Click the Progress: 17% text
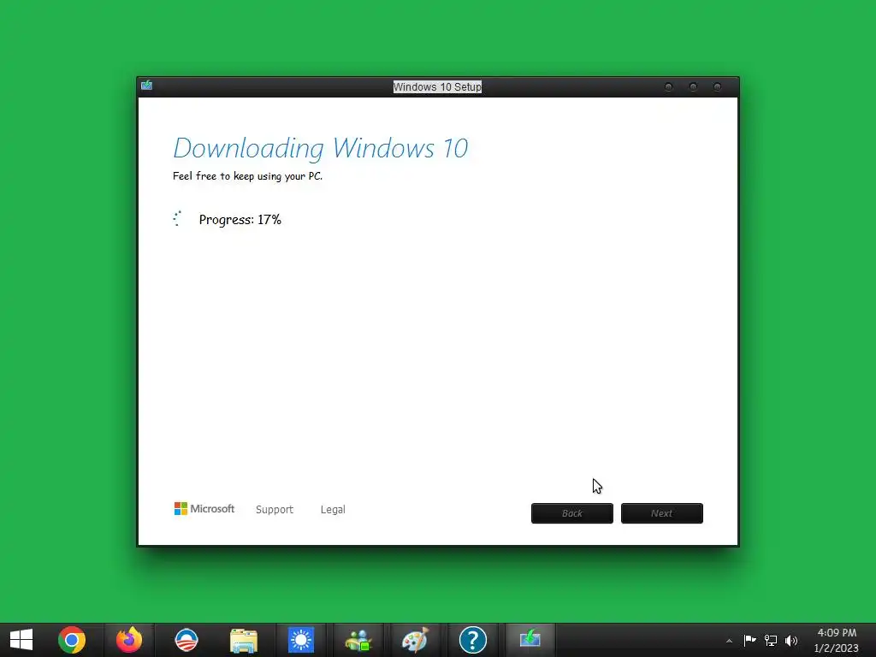The image size is (876, 657). pos(240,220)
